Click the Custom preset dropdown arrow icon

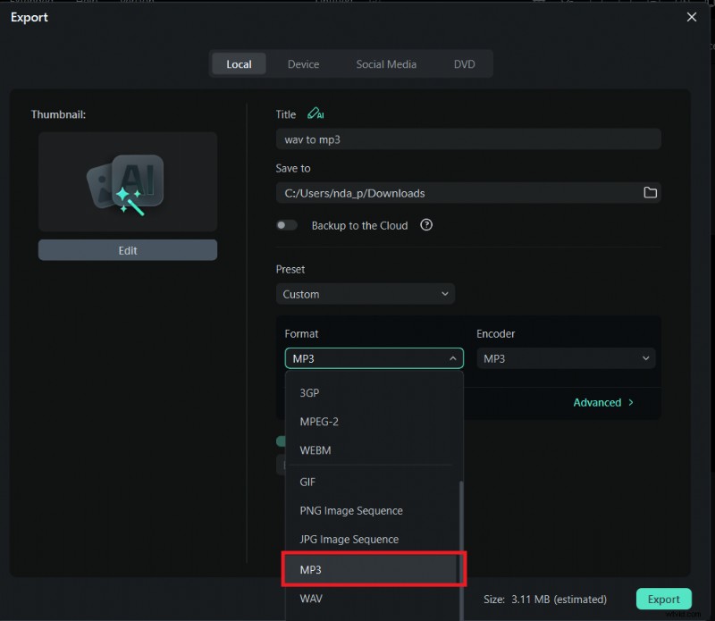tap(444, 294)
